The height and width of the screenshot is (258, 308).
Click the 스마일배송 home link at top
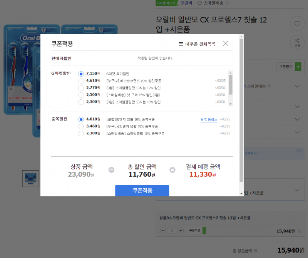click(213, 3)
